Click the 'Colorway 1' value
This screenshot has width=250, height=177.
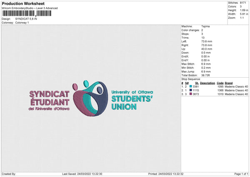tap(22, 23)
